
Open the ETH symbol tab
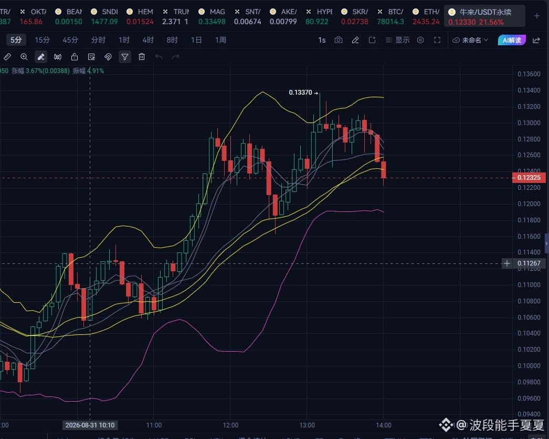click(426, 16)
